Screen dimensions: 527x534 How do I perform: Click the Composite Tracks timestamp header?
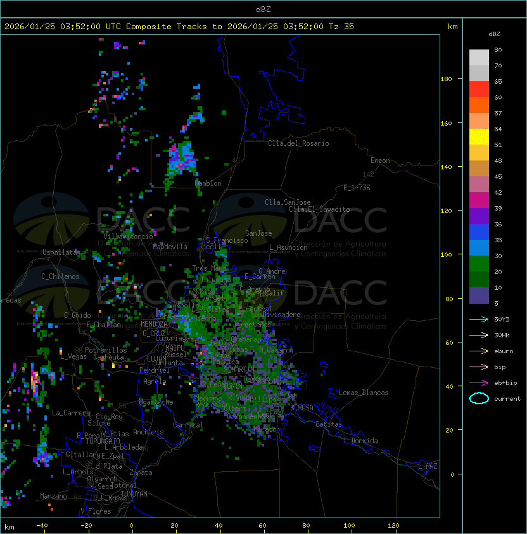pyautogui.click(x=179, y=27)
